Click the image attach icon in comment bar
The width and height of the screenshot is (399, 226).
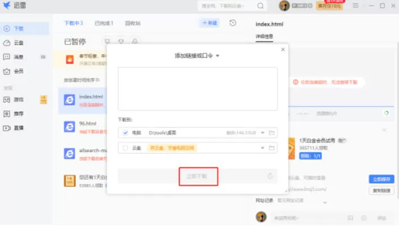pos(350,218)
